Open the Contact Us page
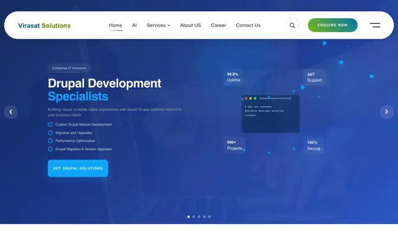The width and height of the screenshot is (398, 249). (x=248, y=26)
